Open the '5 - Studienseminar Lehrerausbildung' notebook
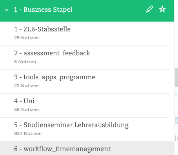 tap(85, 129)
